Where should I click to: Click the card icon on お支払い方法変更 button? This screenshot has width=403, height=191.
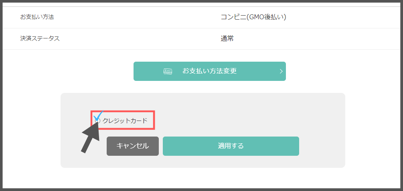[x=168, y=71]
